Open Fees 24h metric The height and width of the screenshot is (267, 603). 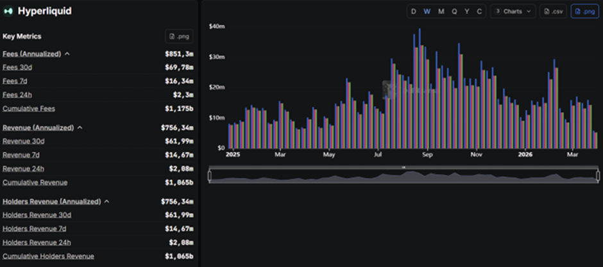17,95
